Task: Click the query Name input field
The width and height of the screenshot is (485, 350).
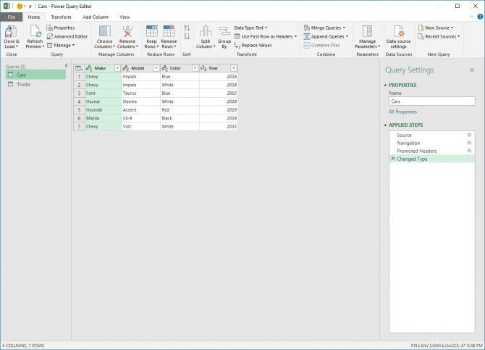Action: tap(432, 101)
